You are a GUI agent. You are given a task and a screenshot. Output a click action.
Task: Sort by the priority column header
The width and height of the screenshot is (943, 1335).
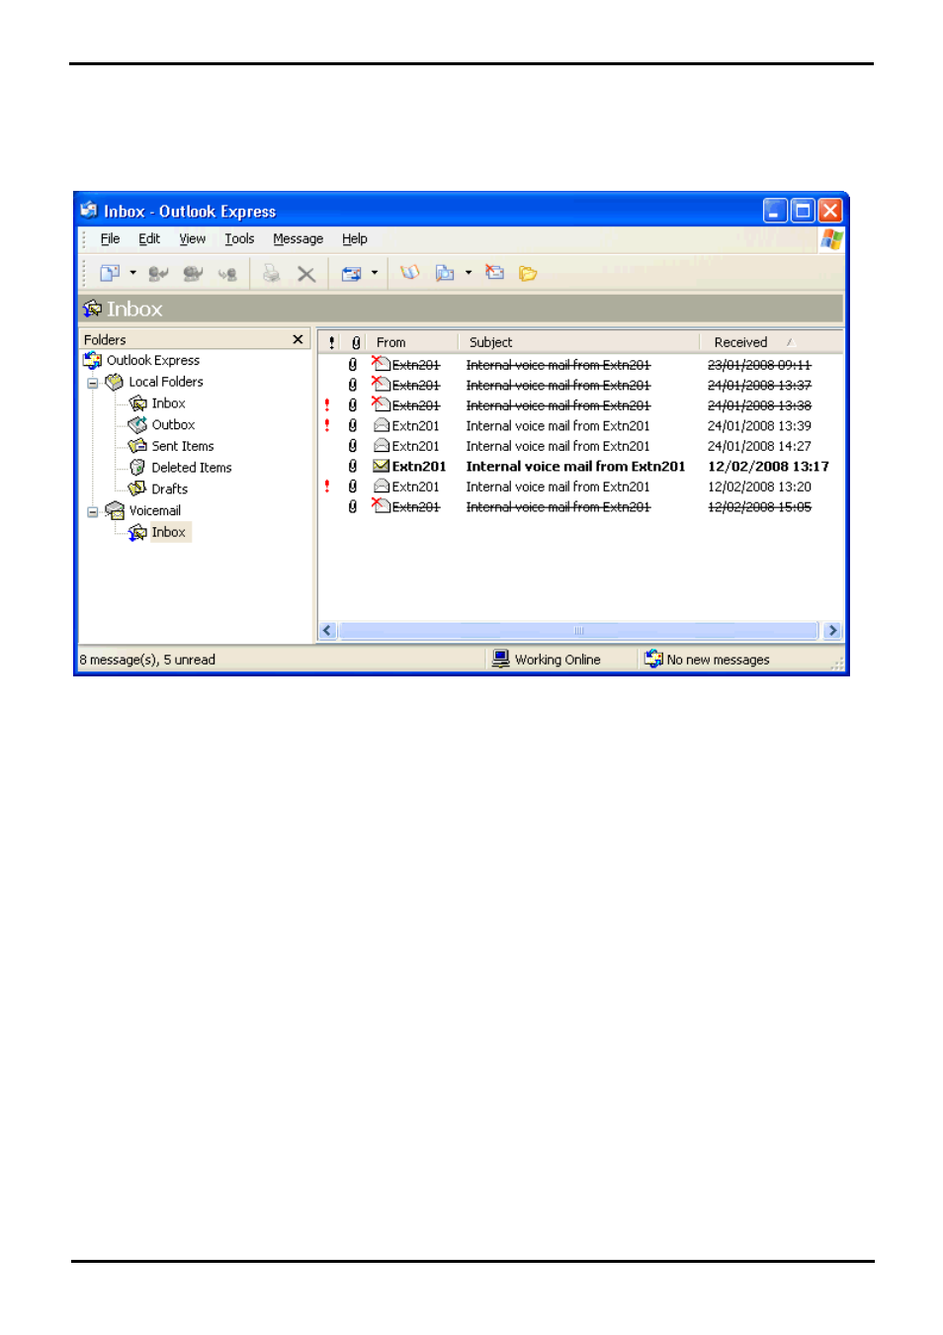[x=331, y=342]
